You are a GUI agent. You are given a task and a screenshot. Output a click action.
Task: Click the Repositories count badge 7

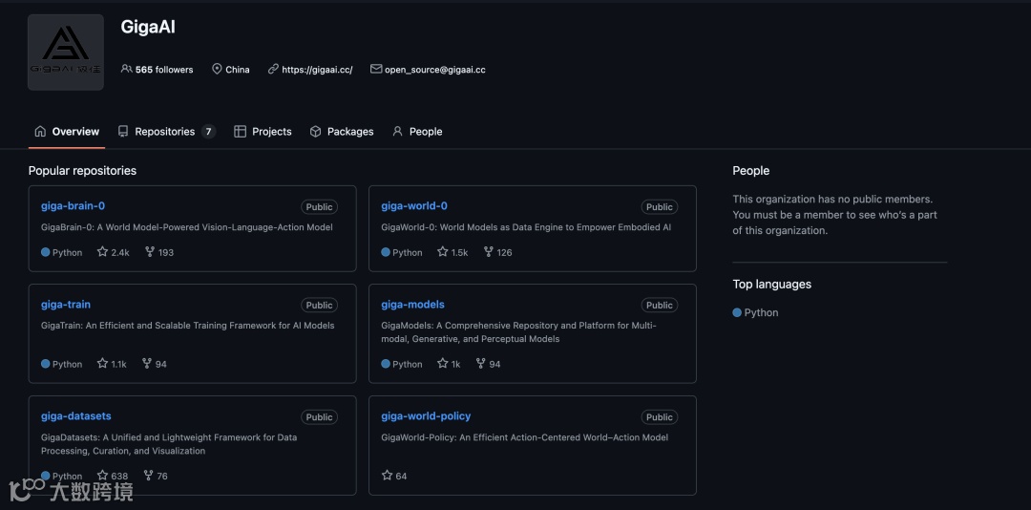tap(208, 132)
